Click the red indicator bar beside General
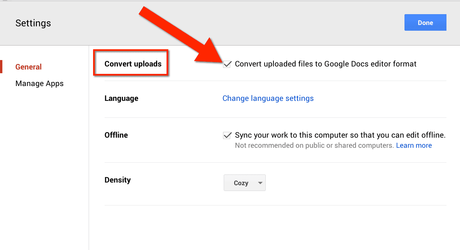The height and width of the screenshot is (250, 460). click(1, 66)
